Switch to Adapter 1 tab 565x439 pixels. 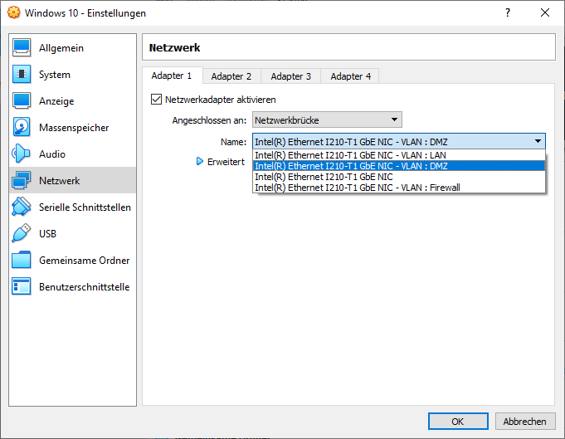point(172,76)
